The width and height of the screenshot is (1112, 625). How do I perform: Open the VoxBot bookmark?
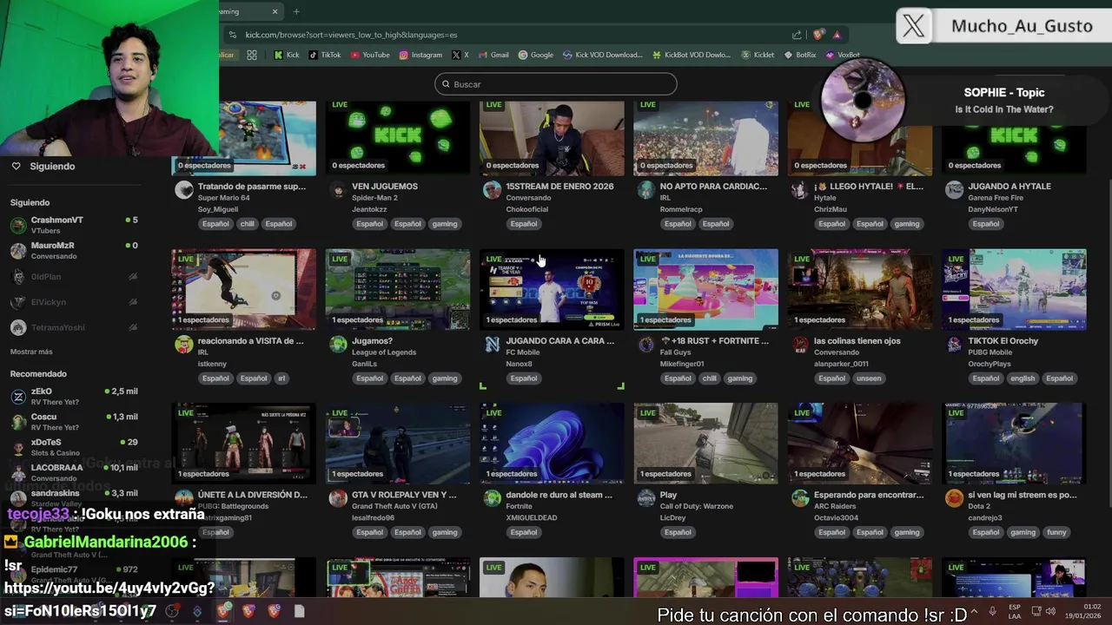843,55
